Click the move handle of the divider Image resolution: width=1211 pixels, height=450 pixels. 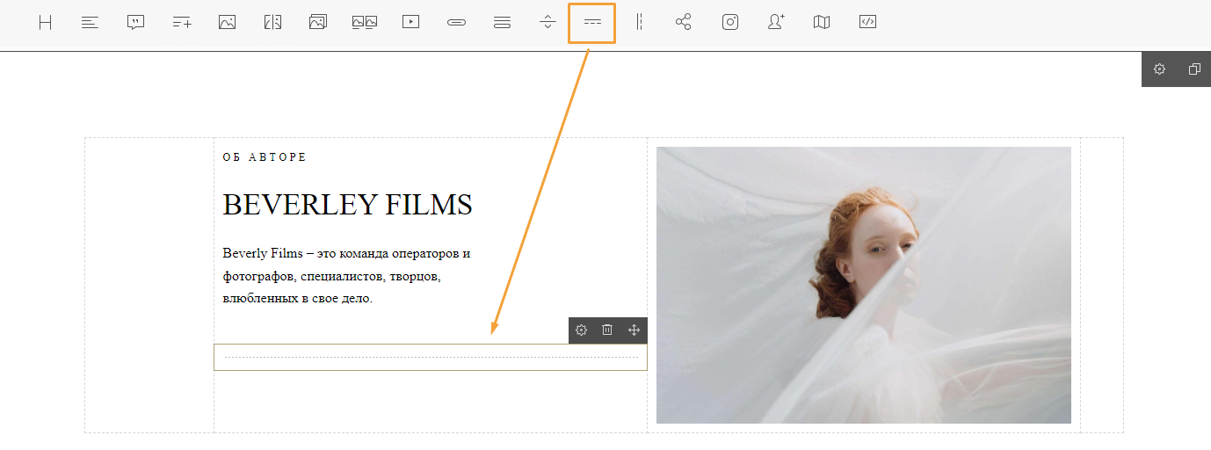[x=634, y=330]
